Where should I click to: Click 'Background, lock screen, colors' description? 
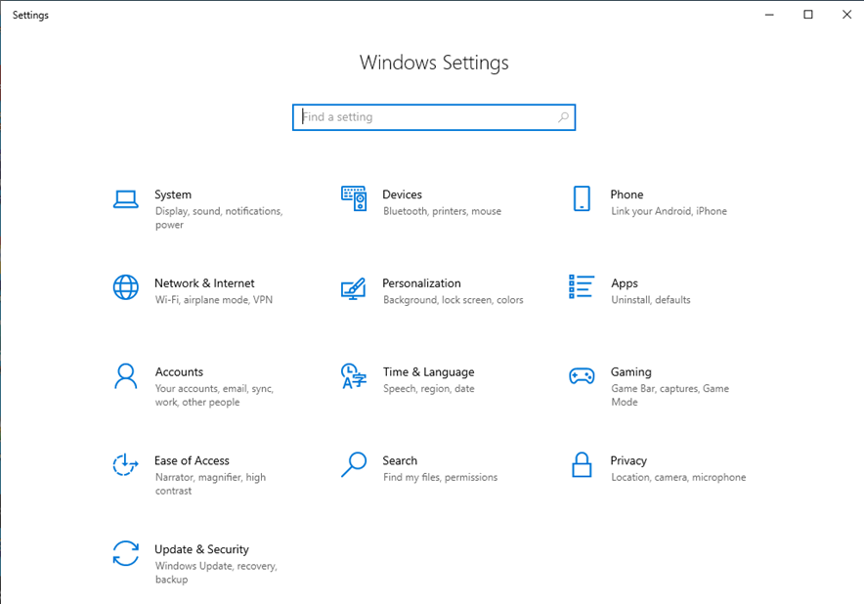pos(454,300)
